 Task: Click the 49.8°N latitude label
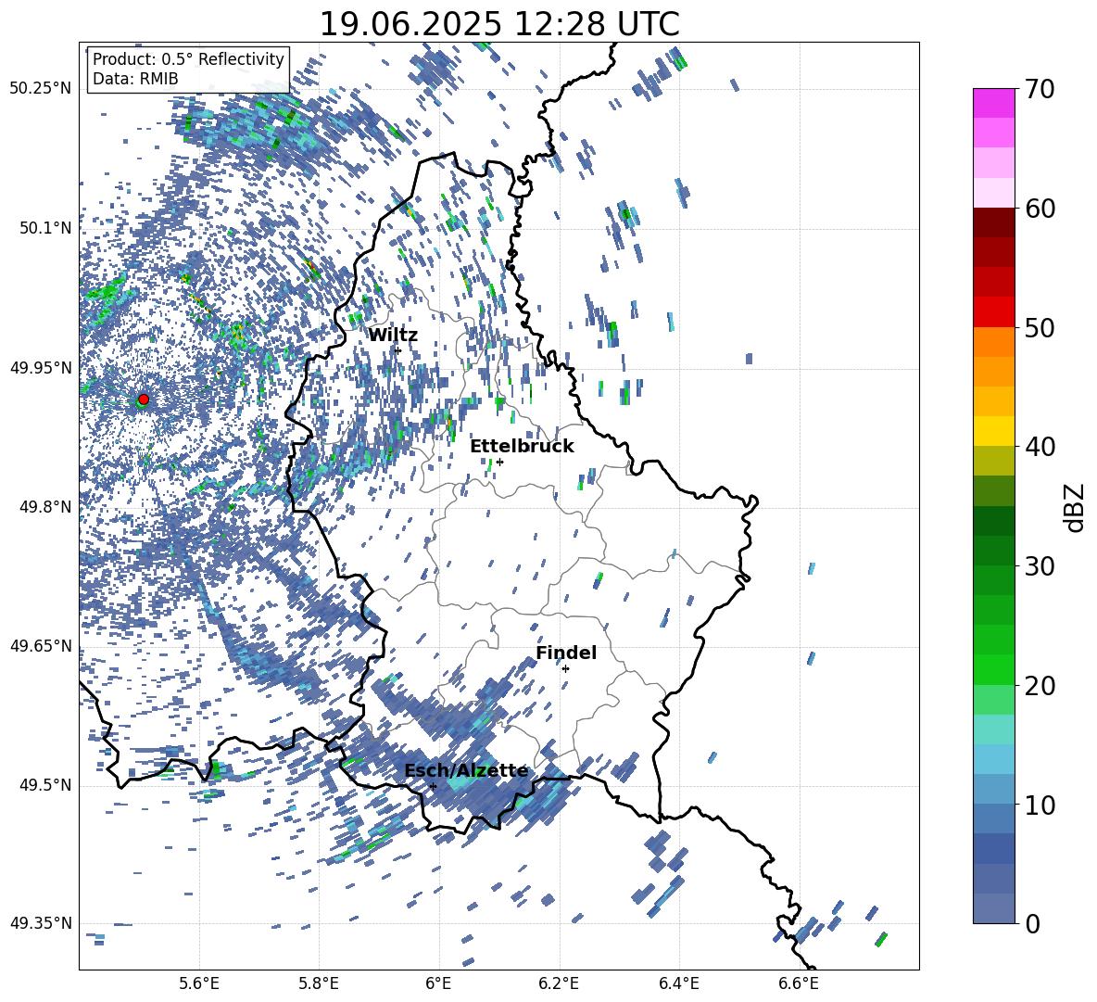coord(46,507)
